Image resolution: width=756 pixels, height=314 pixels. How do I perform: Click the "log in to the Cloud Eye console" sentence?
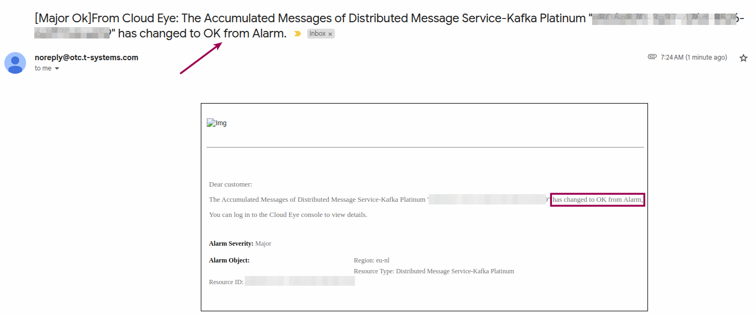pos(288,215)
